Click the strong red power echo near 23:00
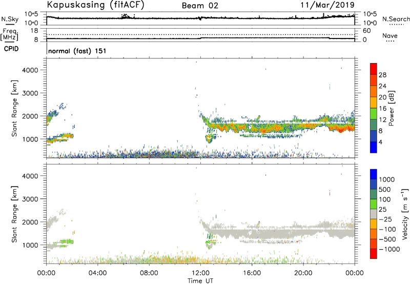The width and height of the screenshot is (410, 284). coord(342,129)
